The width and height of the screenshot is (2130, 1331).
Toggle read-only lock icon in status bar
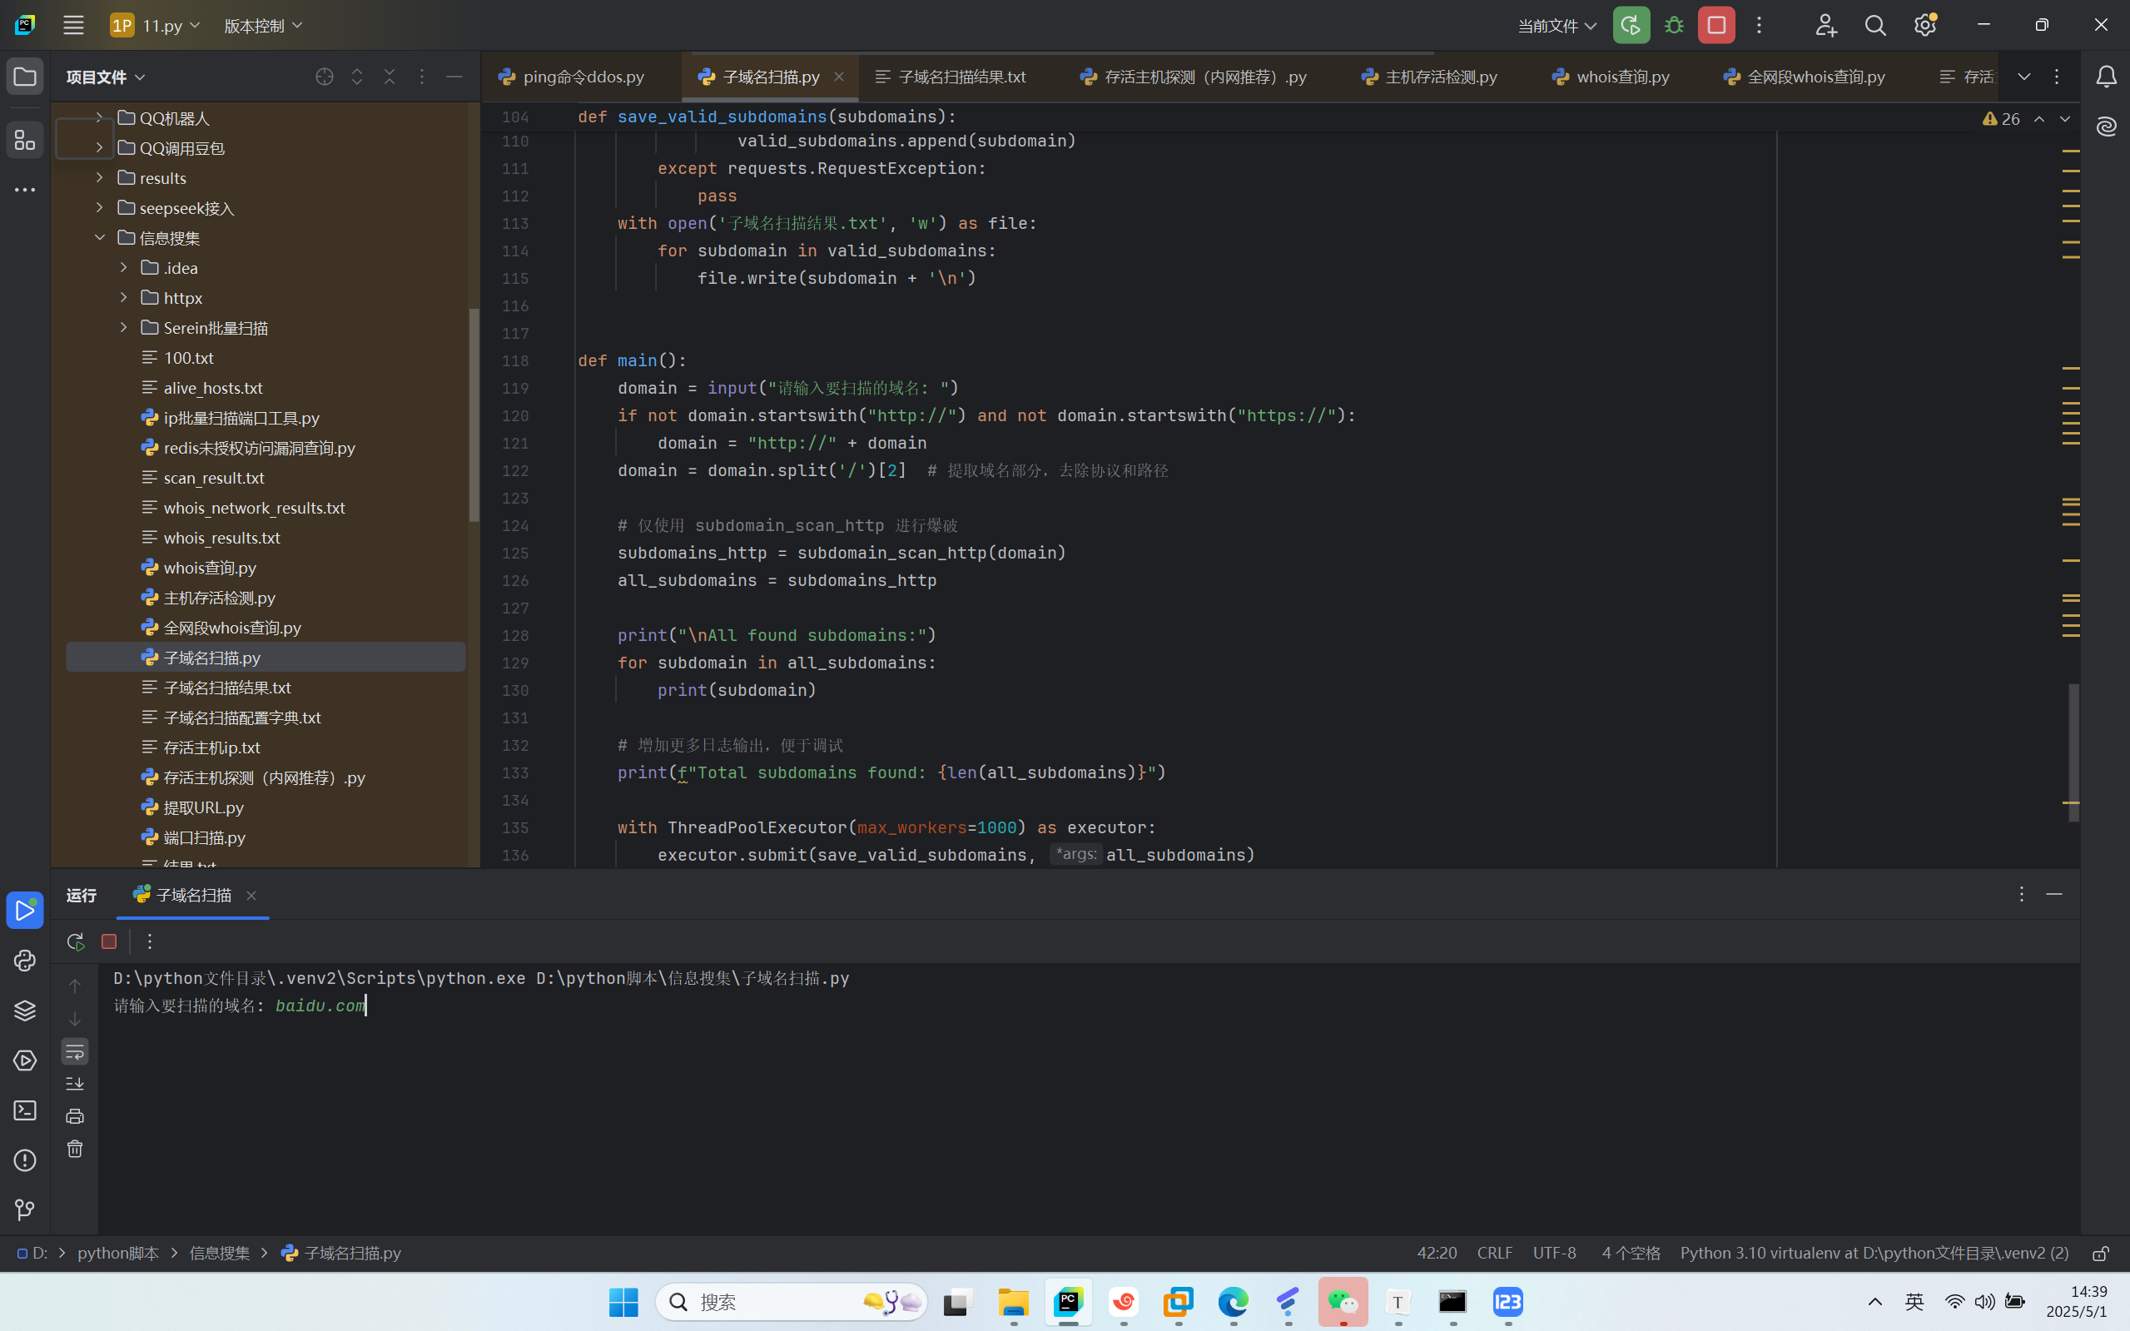coord(2100,1253)
